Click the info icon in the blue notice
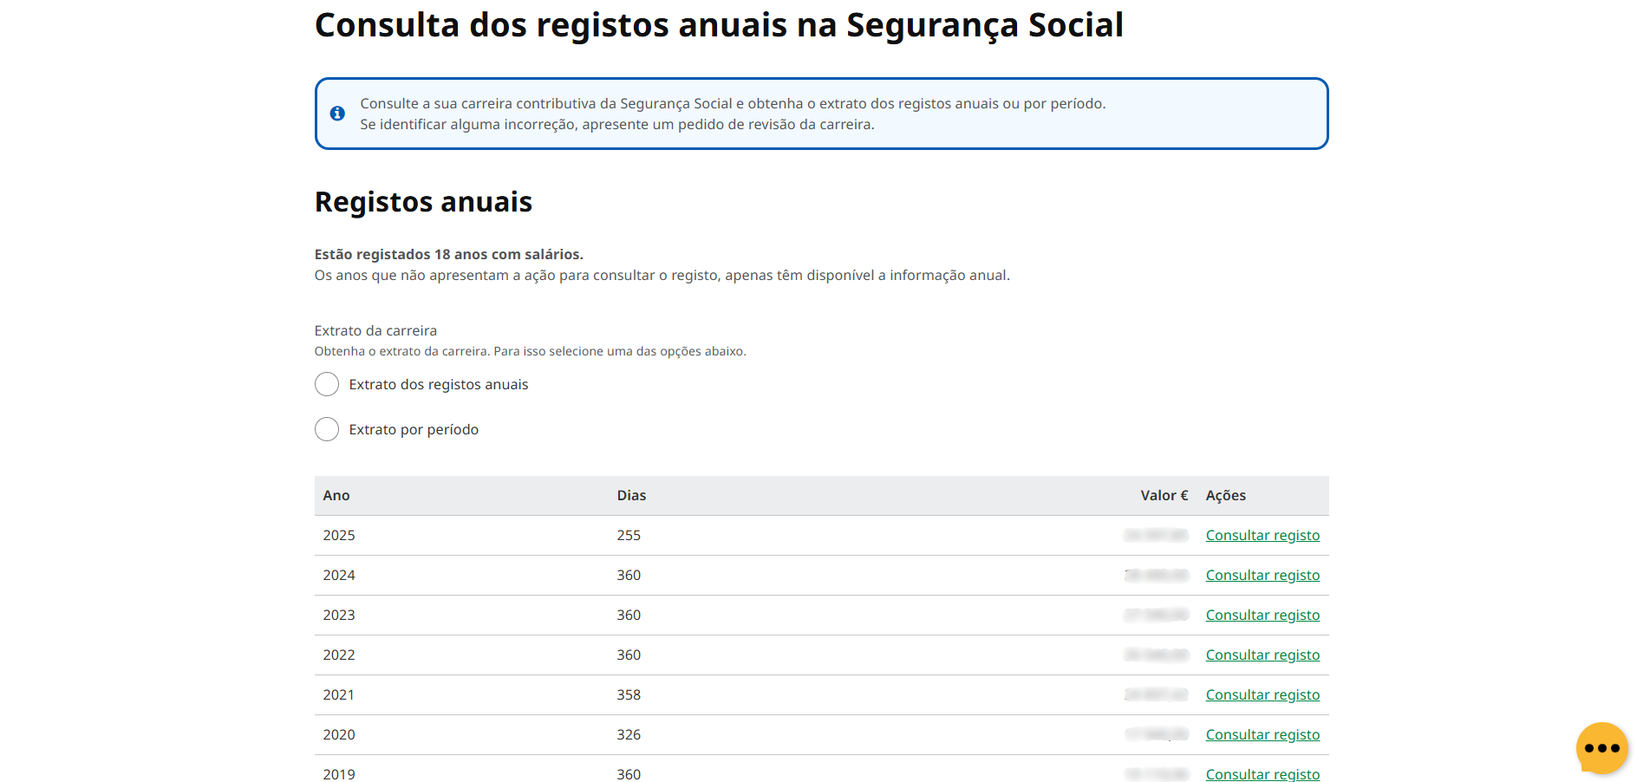Image resolution: width=1637 pixels, height=782 pixels. pyautogui.click(x=337, y=114)
